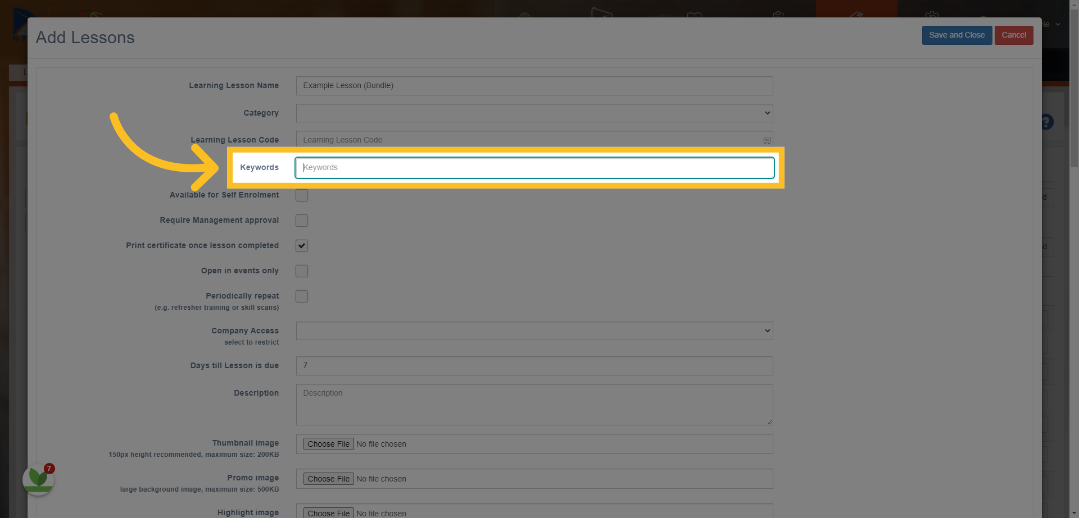
Task: Expand the Company Access dropdown
Action: pyautogui.click(x=534, y=331)
